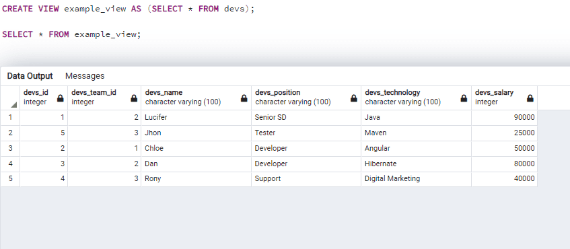The width and height of the screenshot is (570, 249).
Task: Select row number 3 header
Action: [10, 148]
